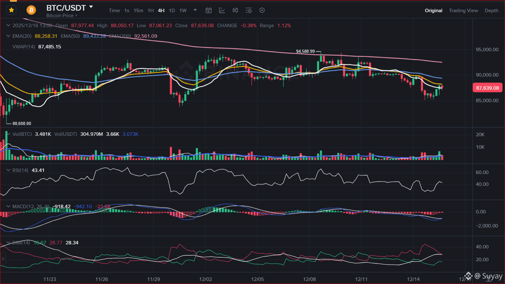Switch to the Depth chart
The height and width of the screenshot is (284, 505).
point(491,11)
